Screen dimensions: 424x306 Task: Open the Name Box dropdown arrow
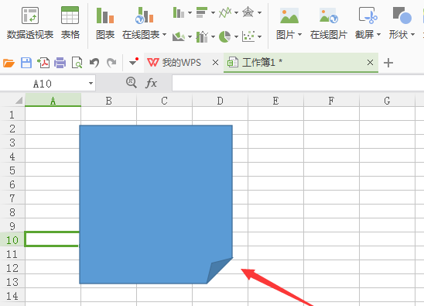(x=91, y=84)
